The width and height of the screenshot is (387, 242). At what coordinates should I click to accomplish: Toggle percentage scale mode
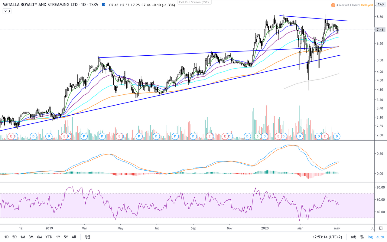pyautogui.click(x=362, y=237)
